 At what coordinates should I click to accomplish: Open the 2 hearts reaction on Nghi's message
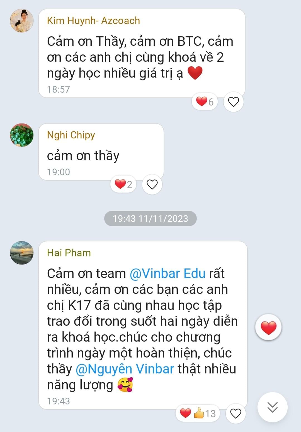pyautogui.click(x=123, y=184)
